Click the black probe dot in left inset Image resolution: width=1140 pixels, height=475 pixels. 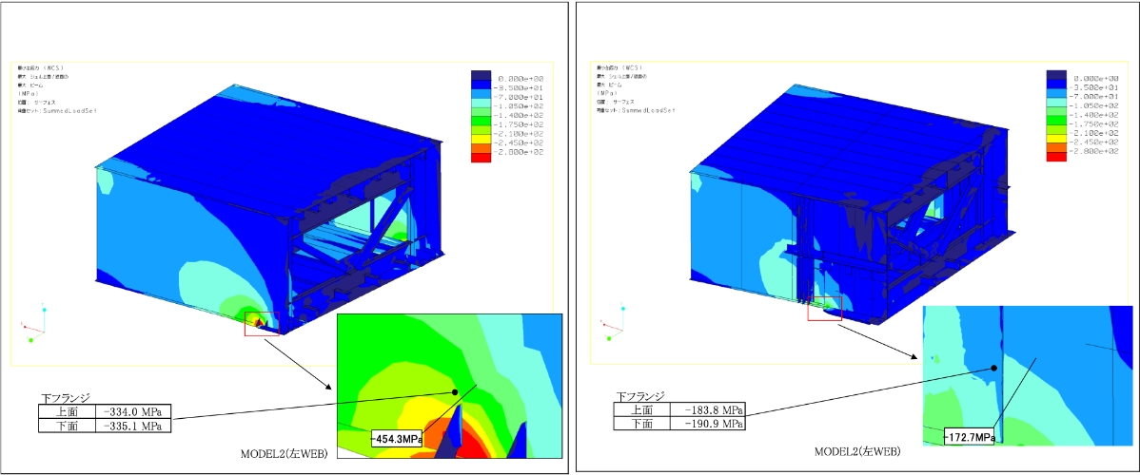click(455, 391)
